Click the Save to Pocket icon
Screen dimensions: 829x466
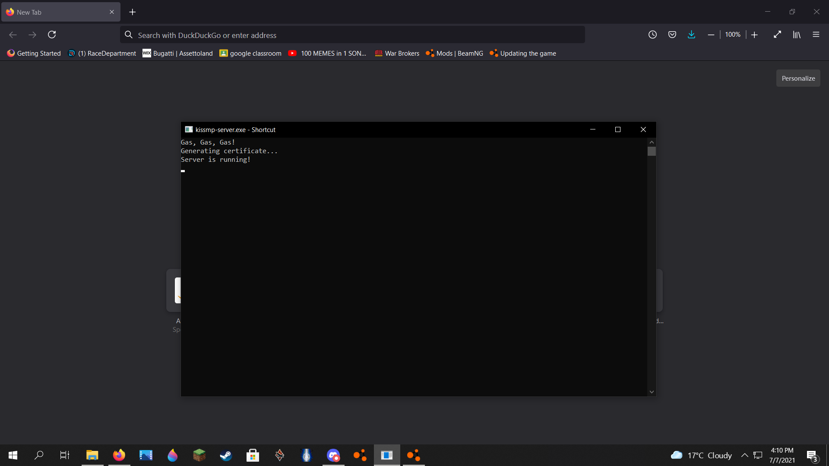[672, 35]
